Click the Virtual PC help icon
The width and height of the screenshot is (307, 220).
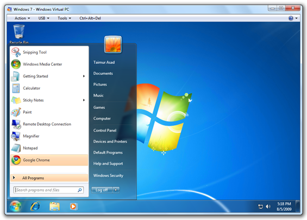(291, 18)
